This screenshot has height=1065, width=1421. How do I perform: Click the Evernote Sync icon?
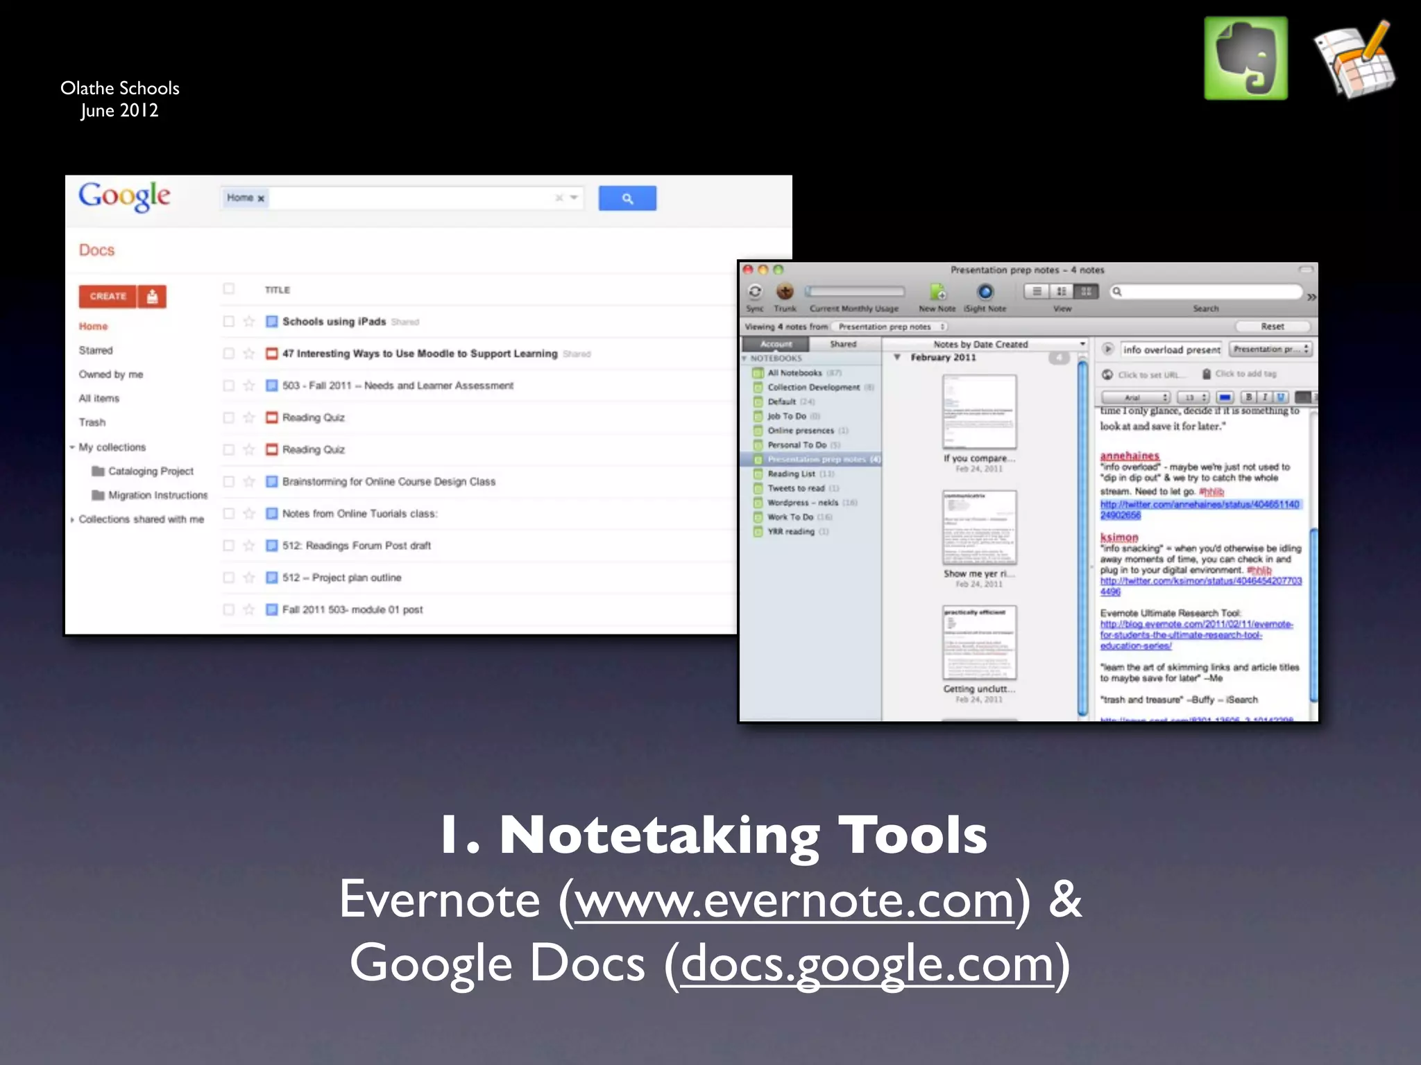(755, 292)
